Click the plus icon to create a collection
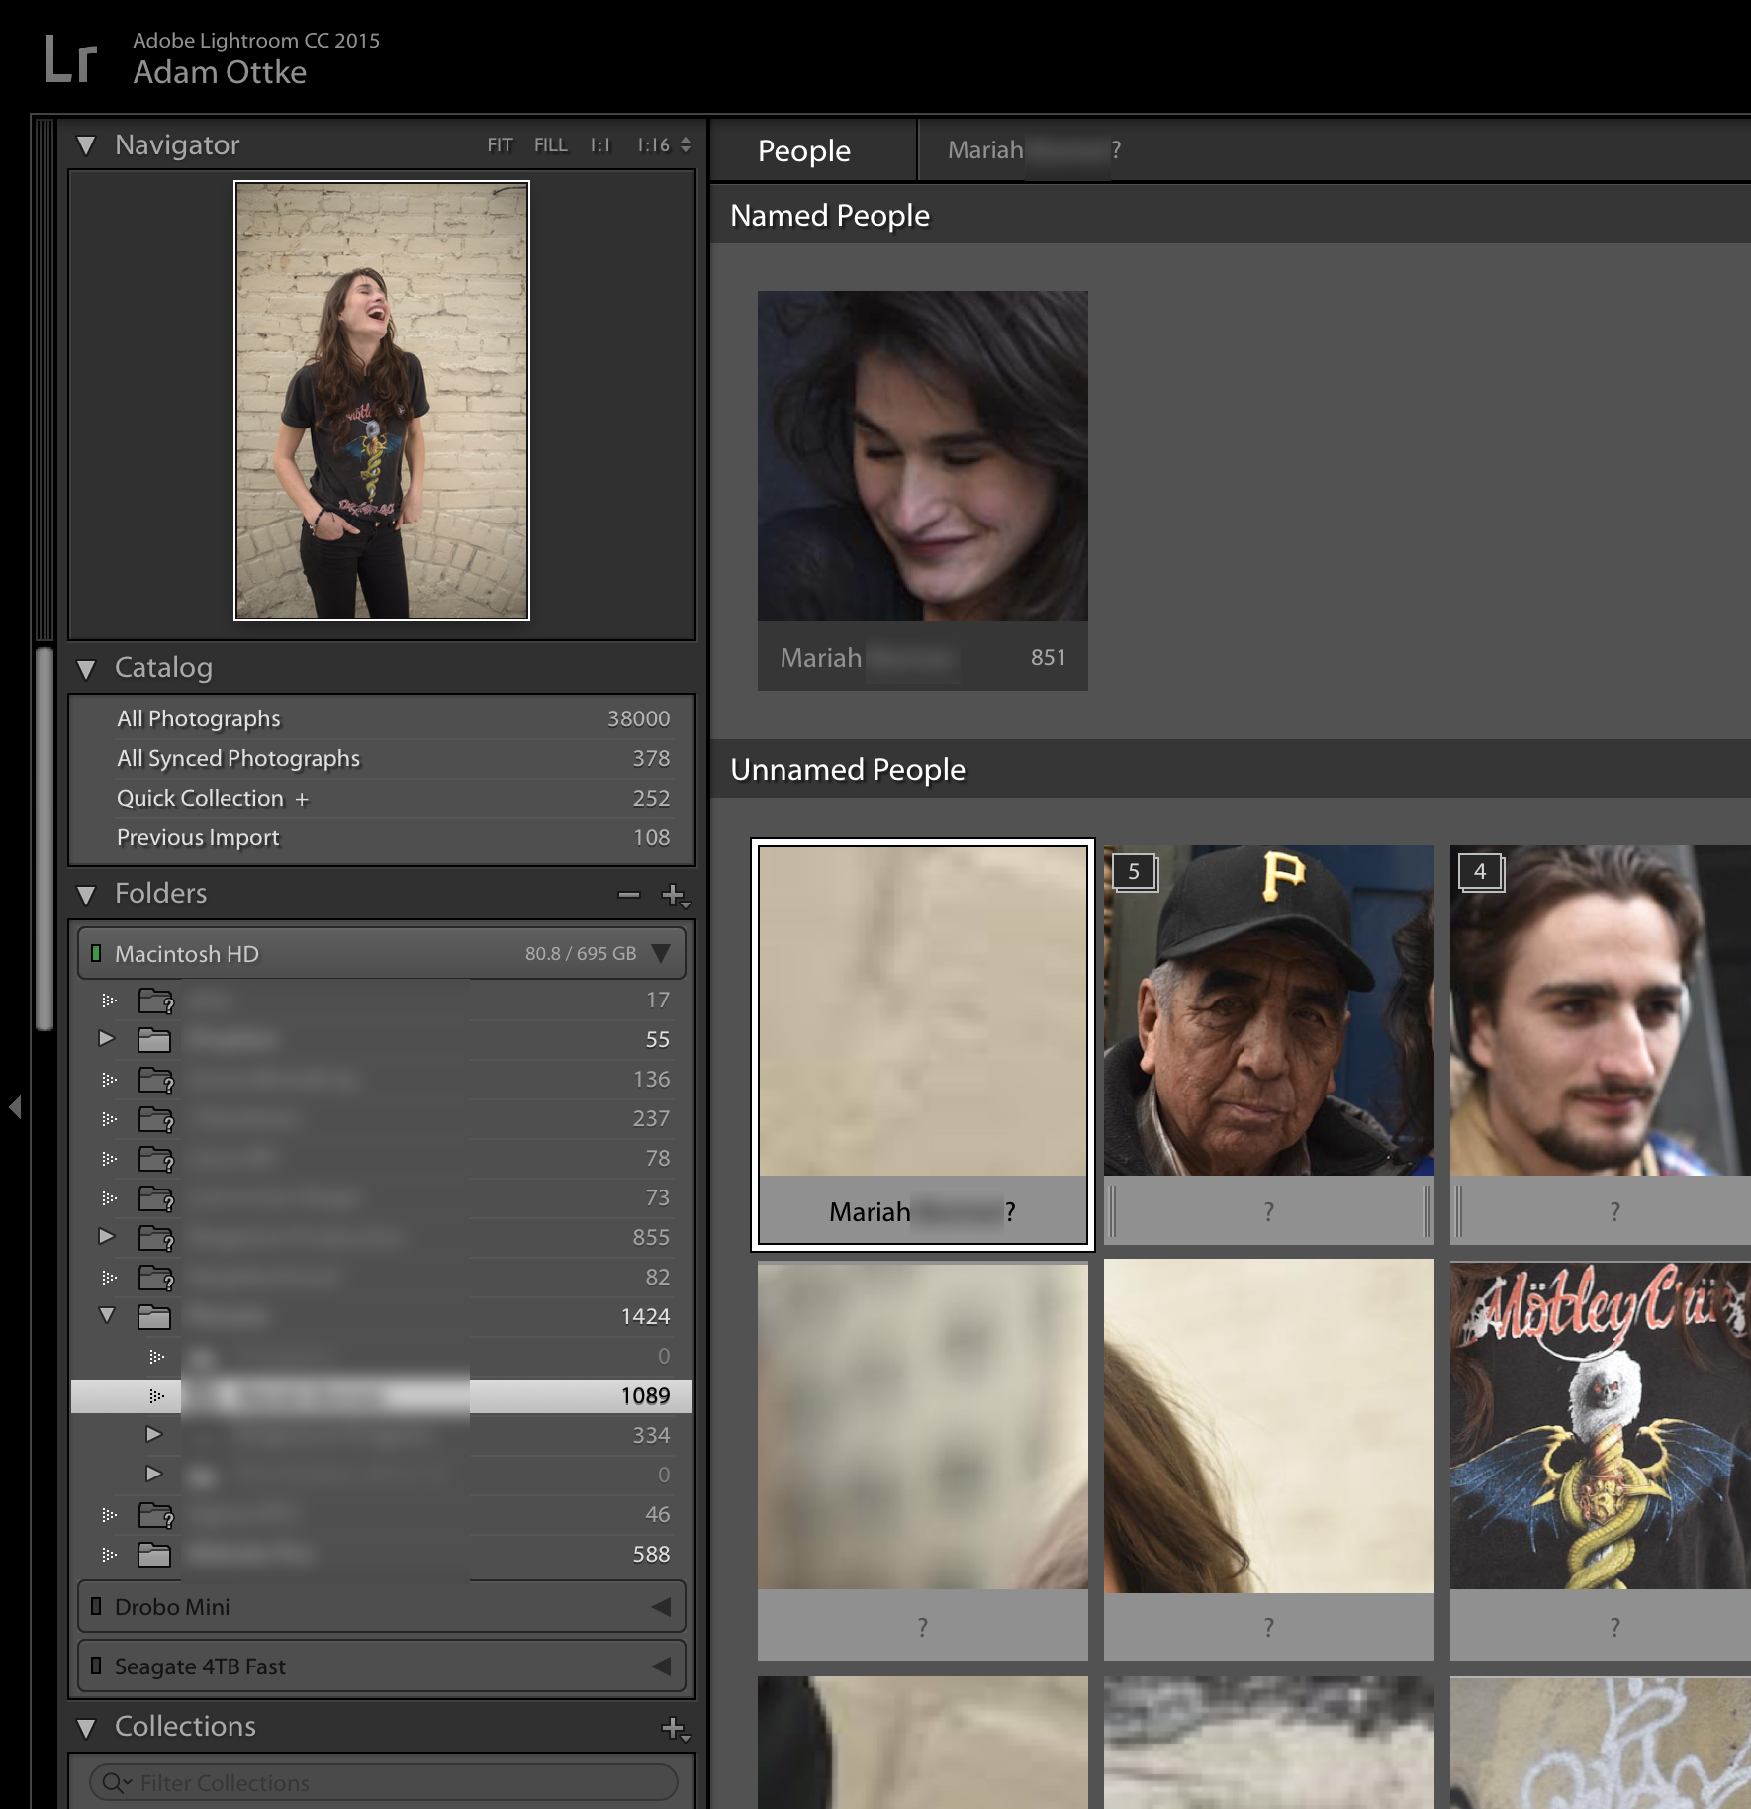The width and height of the screenshot is (1751, 1809). 676,1728
